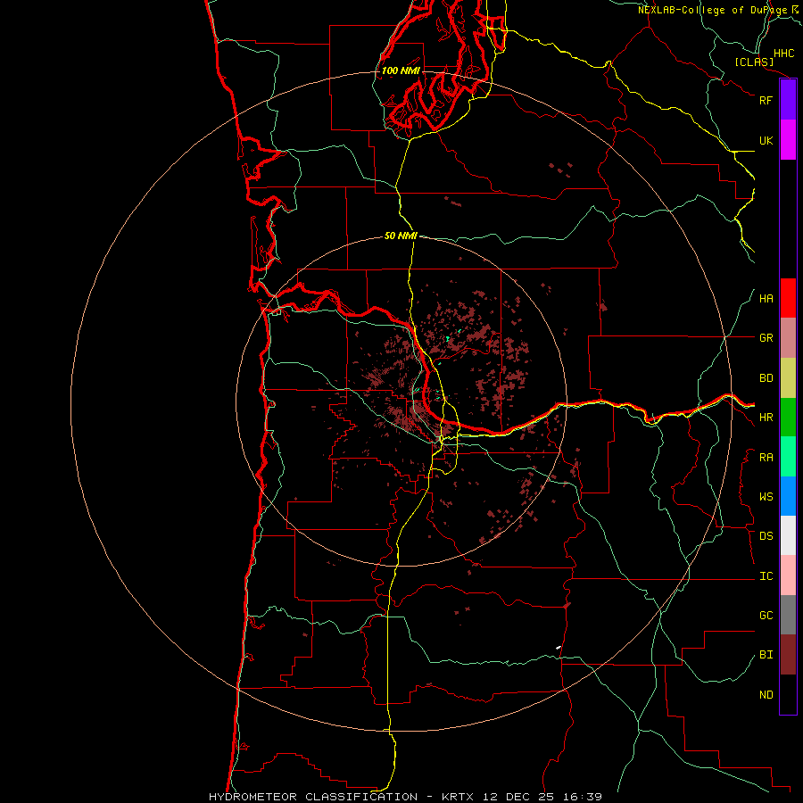Click the "WS" legend label

766,497
